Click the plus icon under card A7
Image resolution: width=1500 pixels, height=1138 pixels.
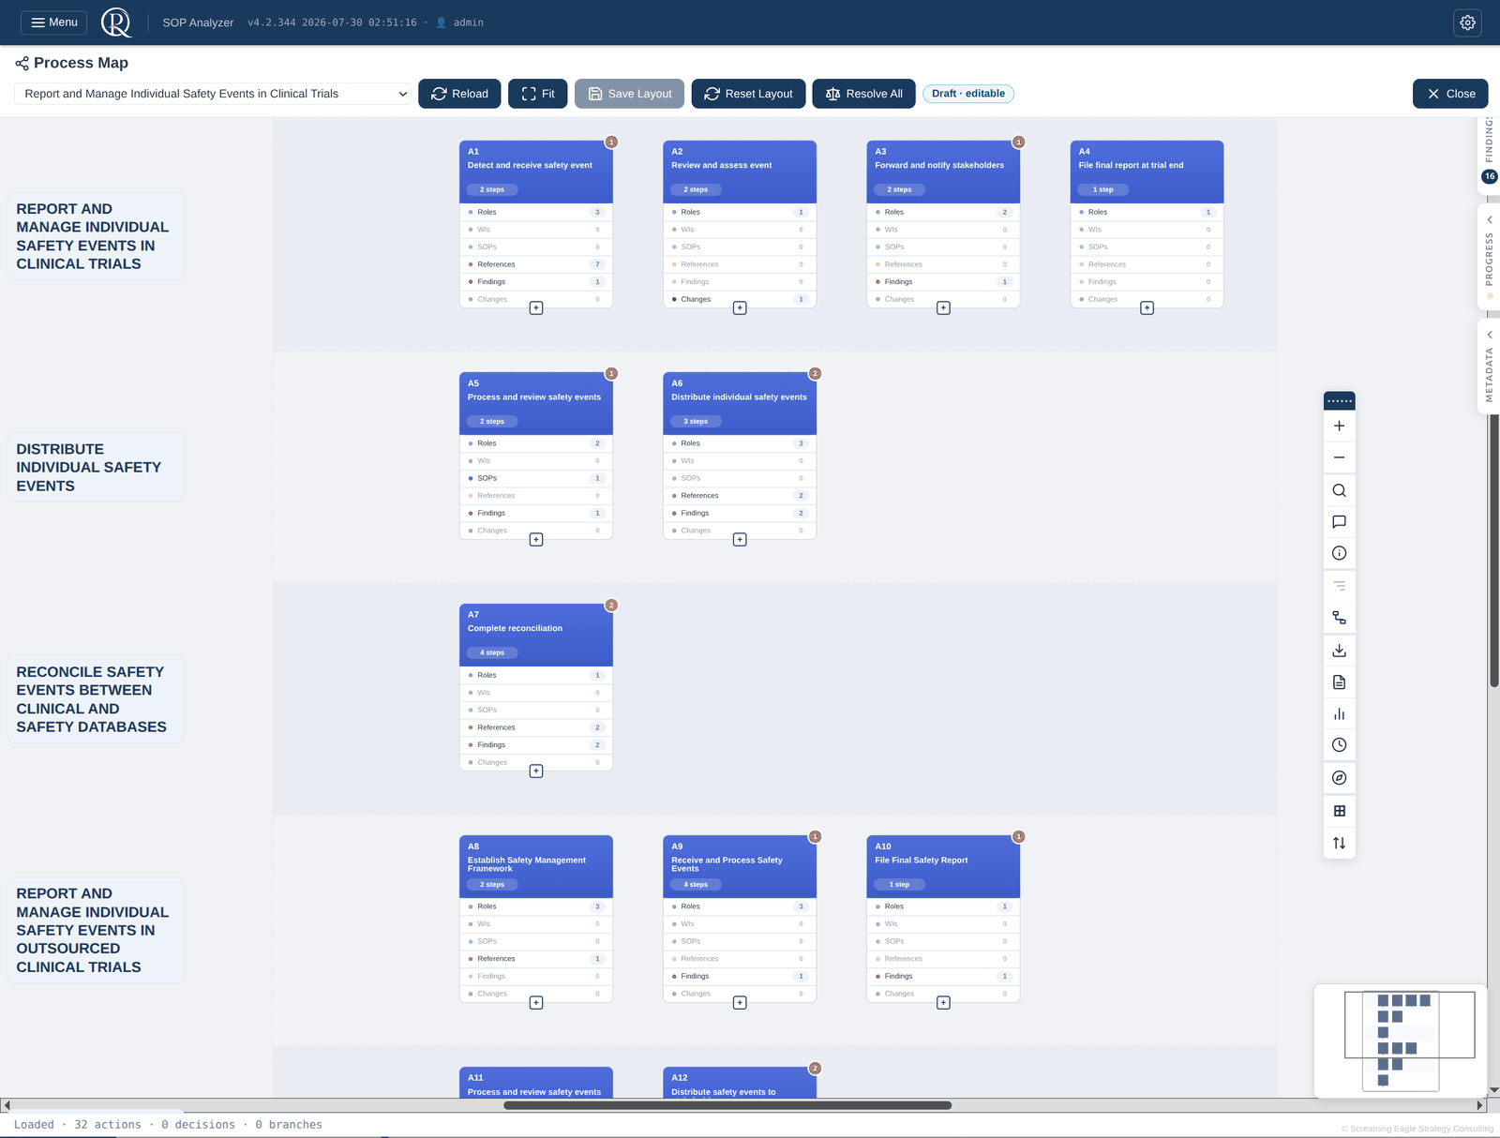[536, 771]
